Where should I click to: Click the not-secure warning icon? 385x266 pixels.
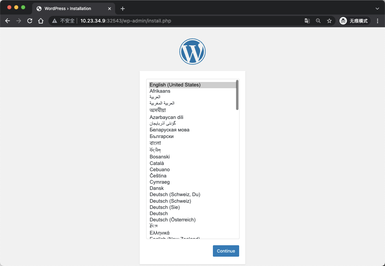(x=55, y=21)
